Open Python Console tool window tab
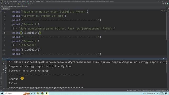The height and width of the screenshot is (95, 169). pyautogui.click(x=40, y=89)
